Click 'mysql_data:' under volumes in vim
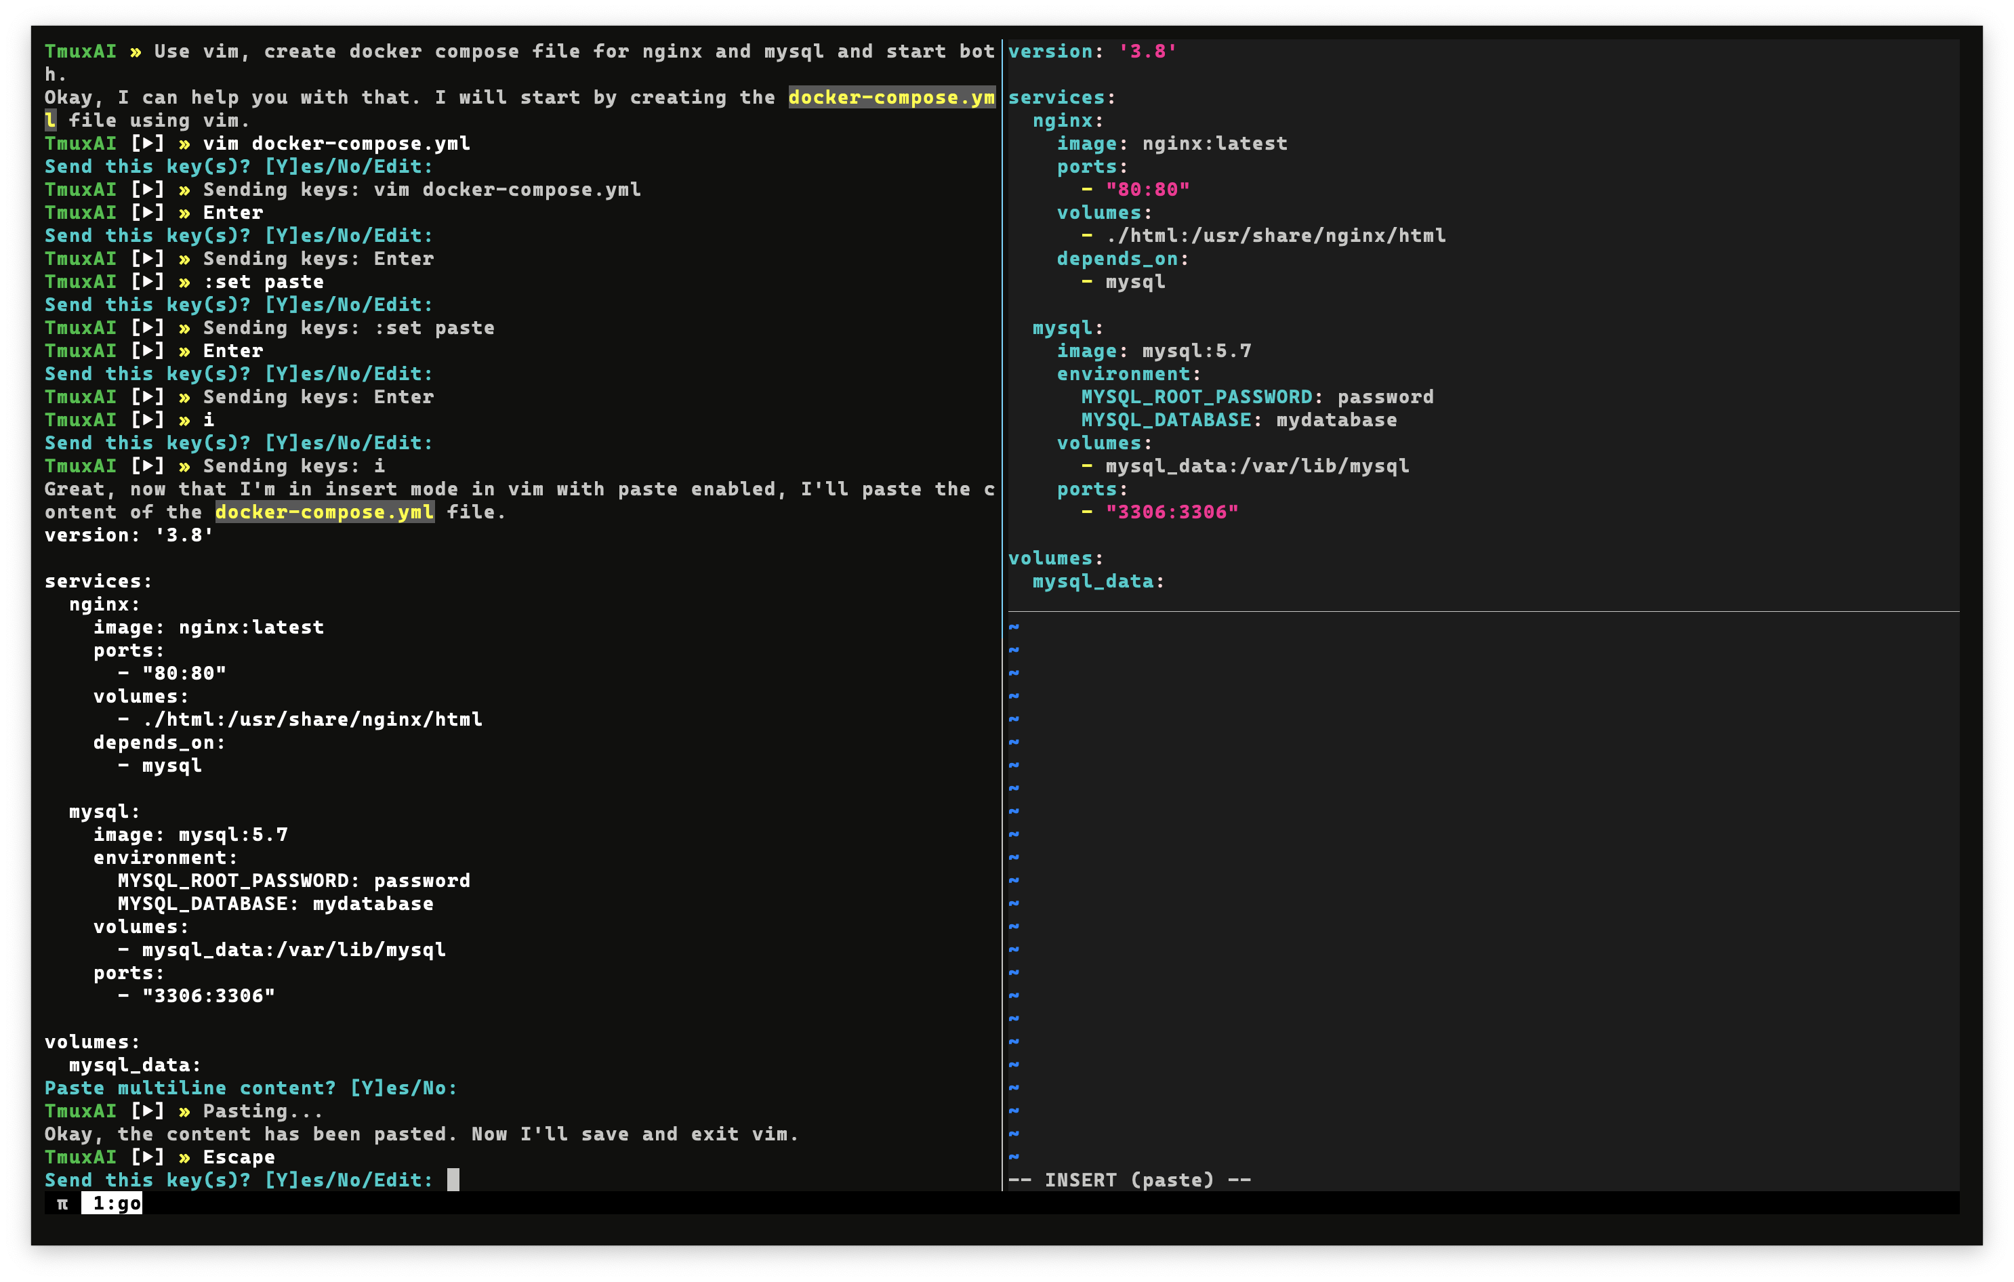Image resolution: width=2014 pixels, height=1282 pixels. [1097, 581]
